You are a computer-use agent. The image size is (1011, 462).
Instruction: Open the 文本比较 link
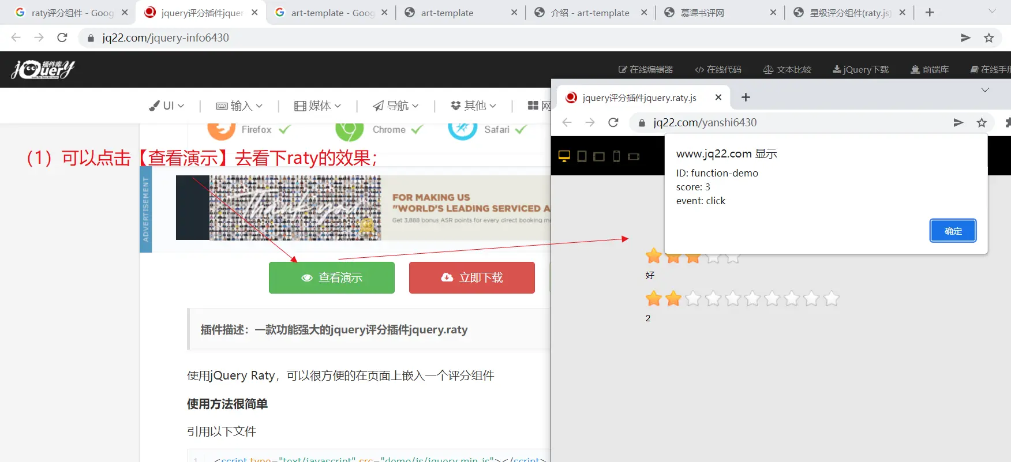pos(787,69)
